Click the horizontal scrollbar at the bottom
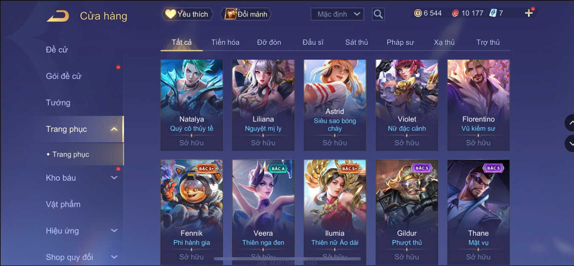 click(x=287, y=259)
